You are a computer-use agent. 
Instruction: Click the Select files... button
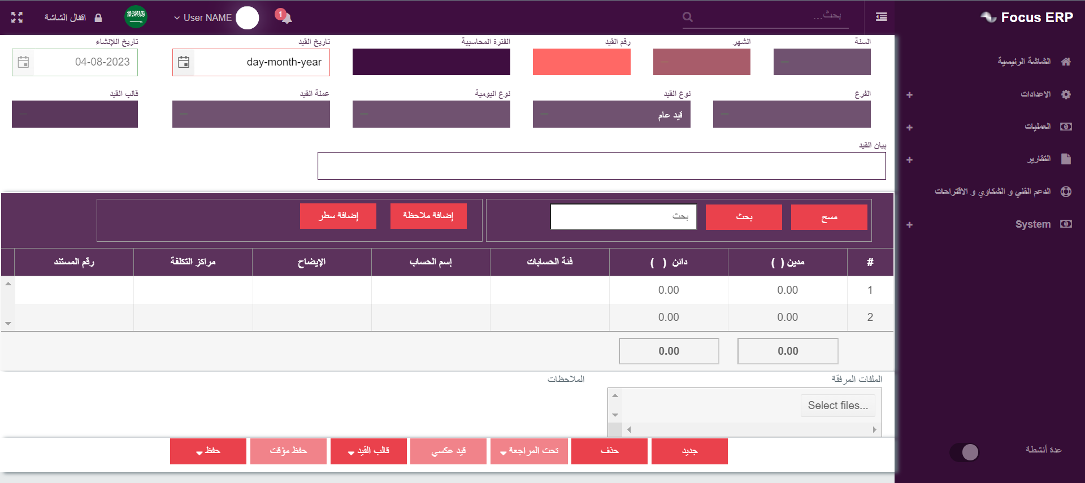pos(837,406)
